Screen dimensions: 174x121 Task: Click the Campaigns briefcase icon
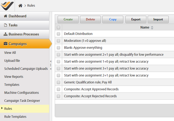click(x=6, y=44)
